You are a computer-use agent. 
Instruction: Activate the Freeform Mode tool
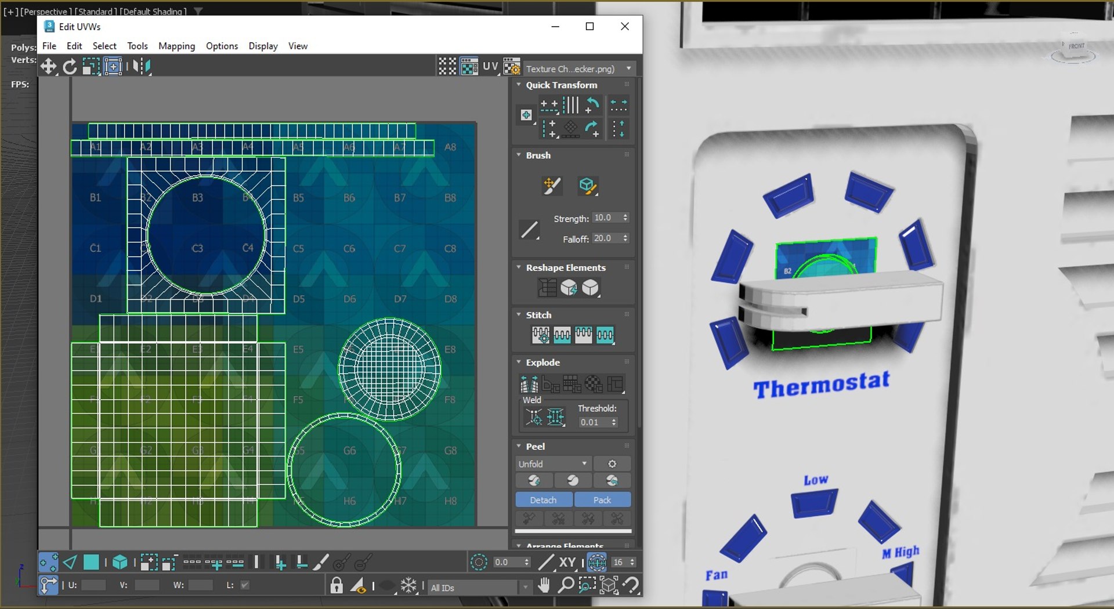click(113, 67)
